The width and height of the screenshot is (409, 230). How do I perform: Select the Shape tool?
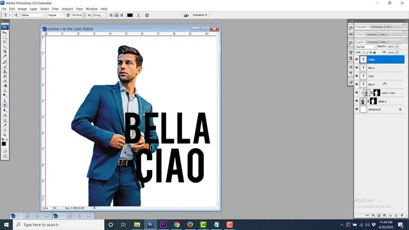coord(4,115)
